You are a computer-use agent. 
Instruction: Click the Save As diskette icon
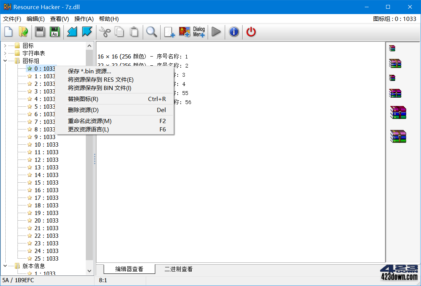click(55, 32)
